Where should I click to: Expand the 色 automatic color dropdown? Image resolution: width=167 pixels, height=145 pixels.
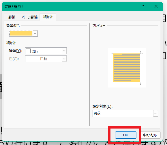pyautogui.click(x=64, y=59)
